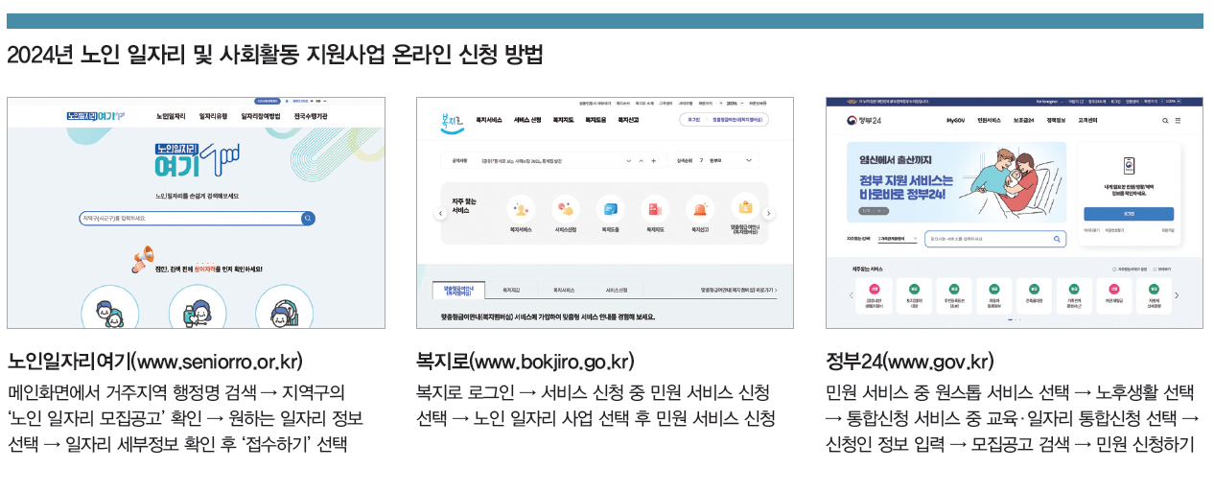This screenshot has width=1214, height=492.
Task: Click the previous arrow of 정부24 자주찾는 서비스
Action: click(852, 295)
